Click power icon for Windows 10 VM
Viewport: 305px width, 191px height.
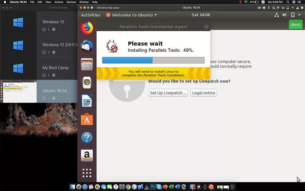(x=44, y=29)
